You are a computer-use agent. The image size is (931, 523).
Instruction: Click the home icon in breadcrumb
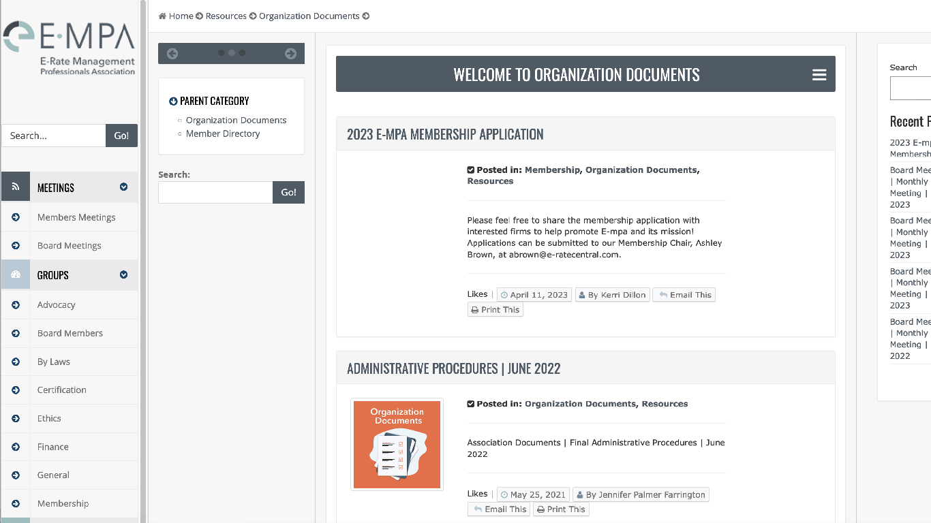[x=162, y=16]
